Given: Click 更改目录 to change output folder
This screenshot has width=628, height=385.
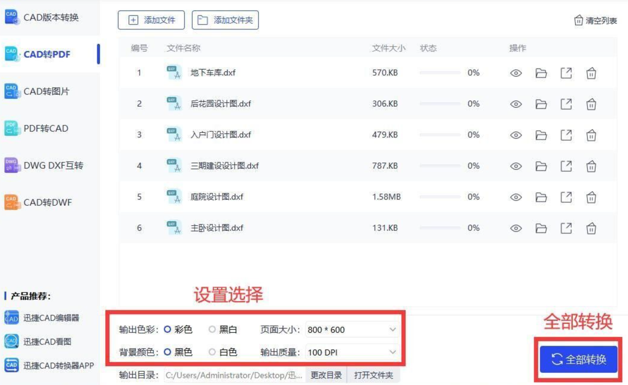Looking at the screenshot, I should [x=326, y=375].
